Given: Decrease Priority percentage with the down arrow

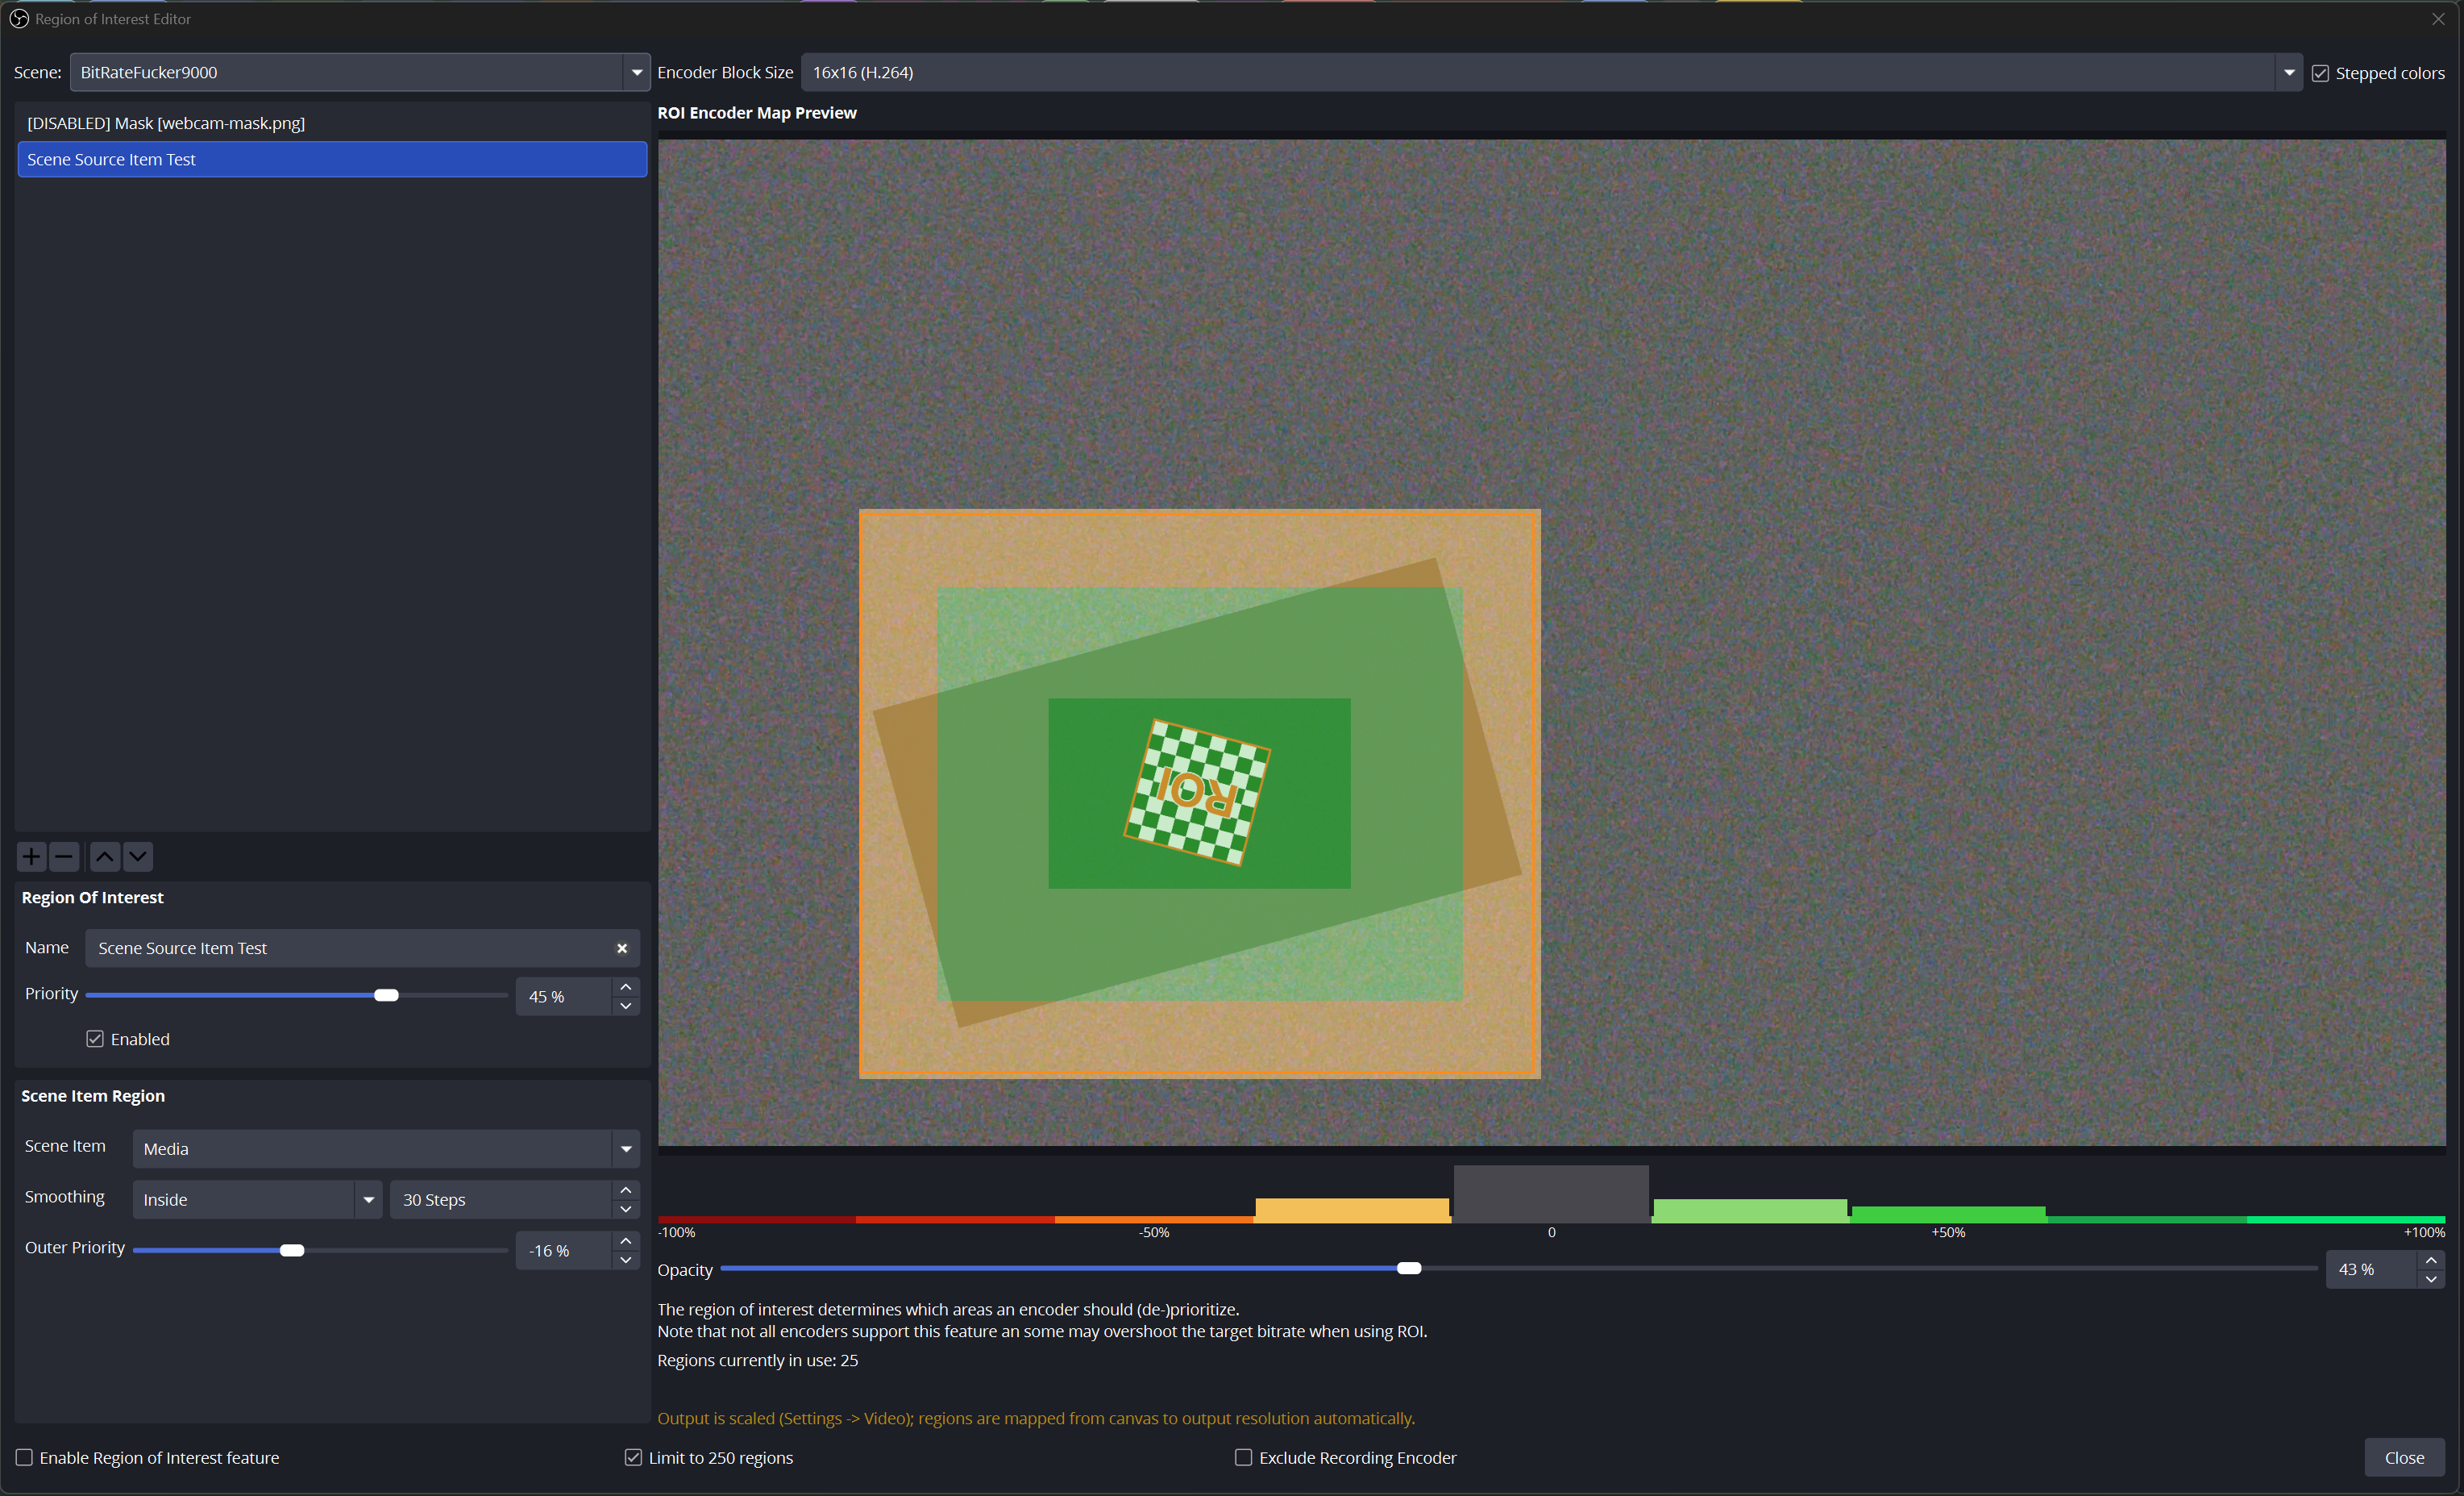Looking at the screenshot, I should (626, 1006).
